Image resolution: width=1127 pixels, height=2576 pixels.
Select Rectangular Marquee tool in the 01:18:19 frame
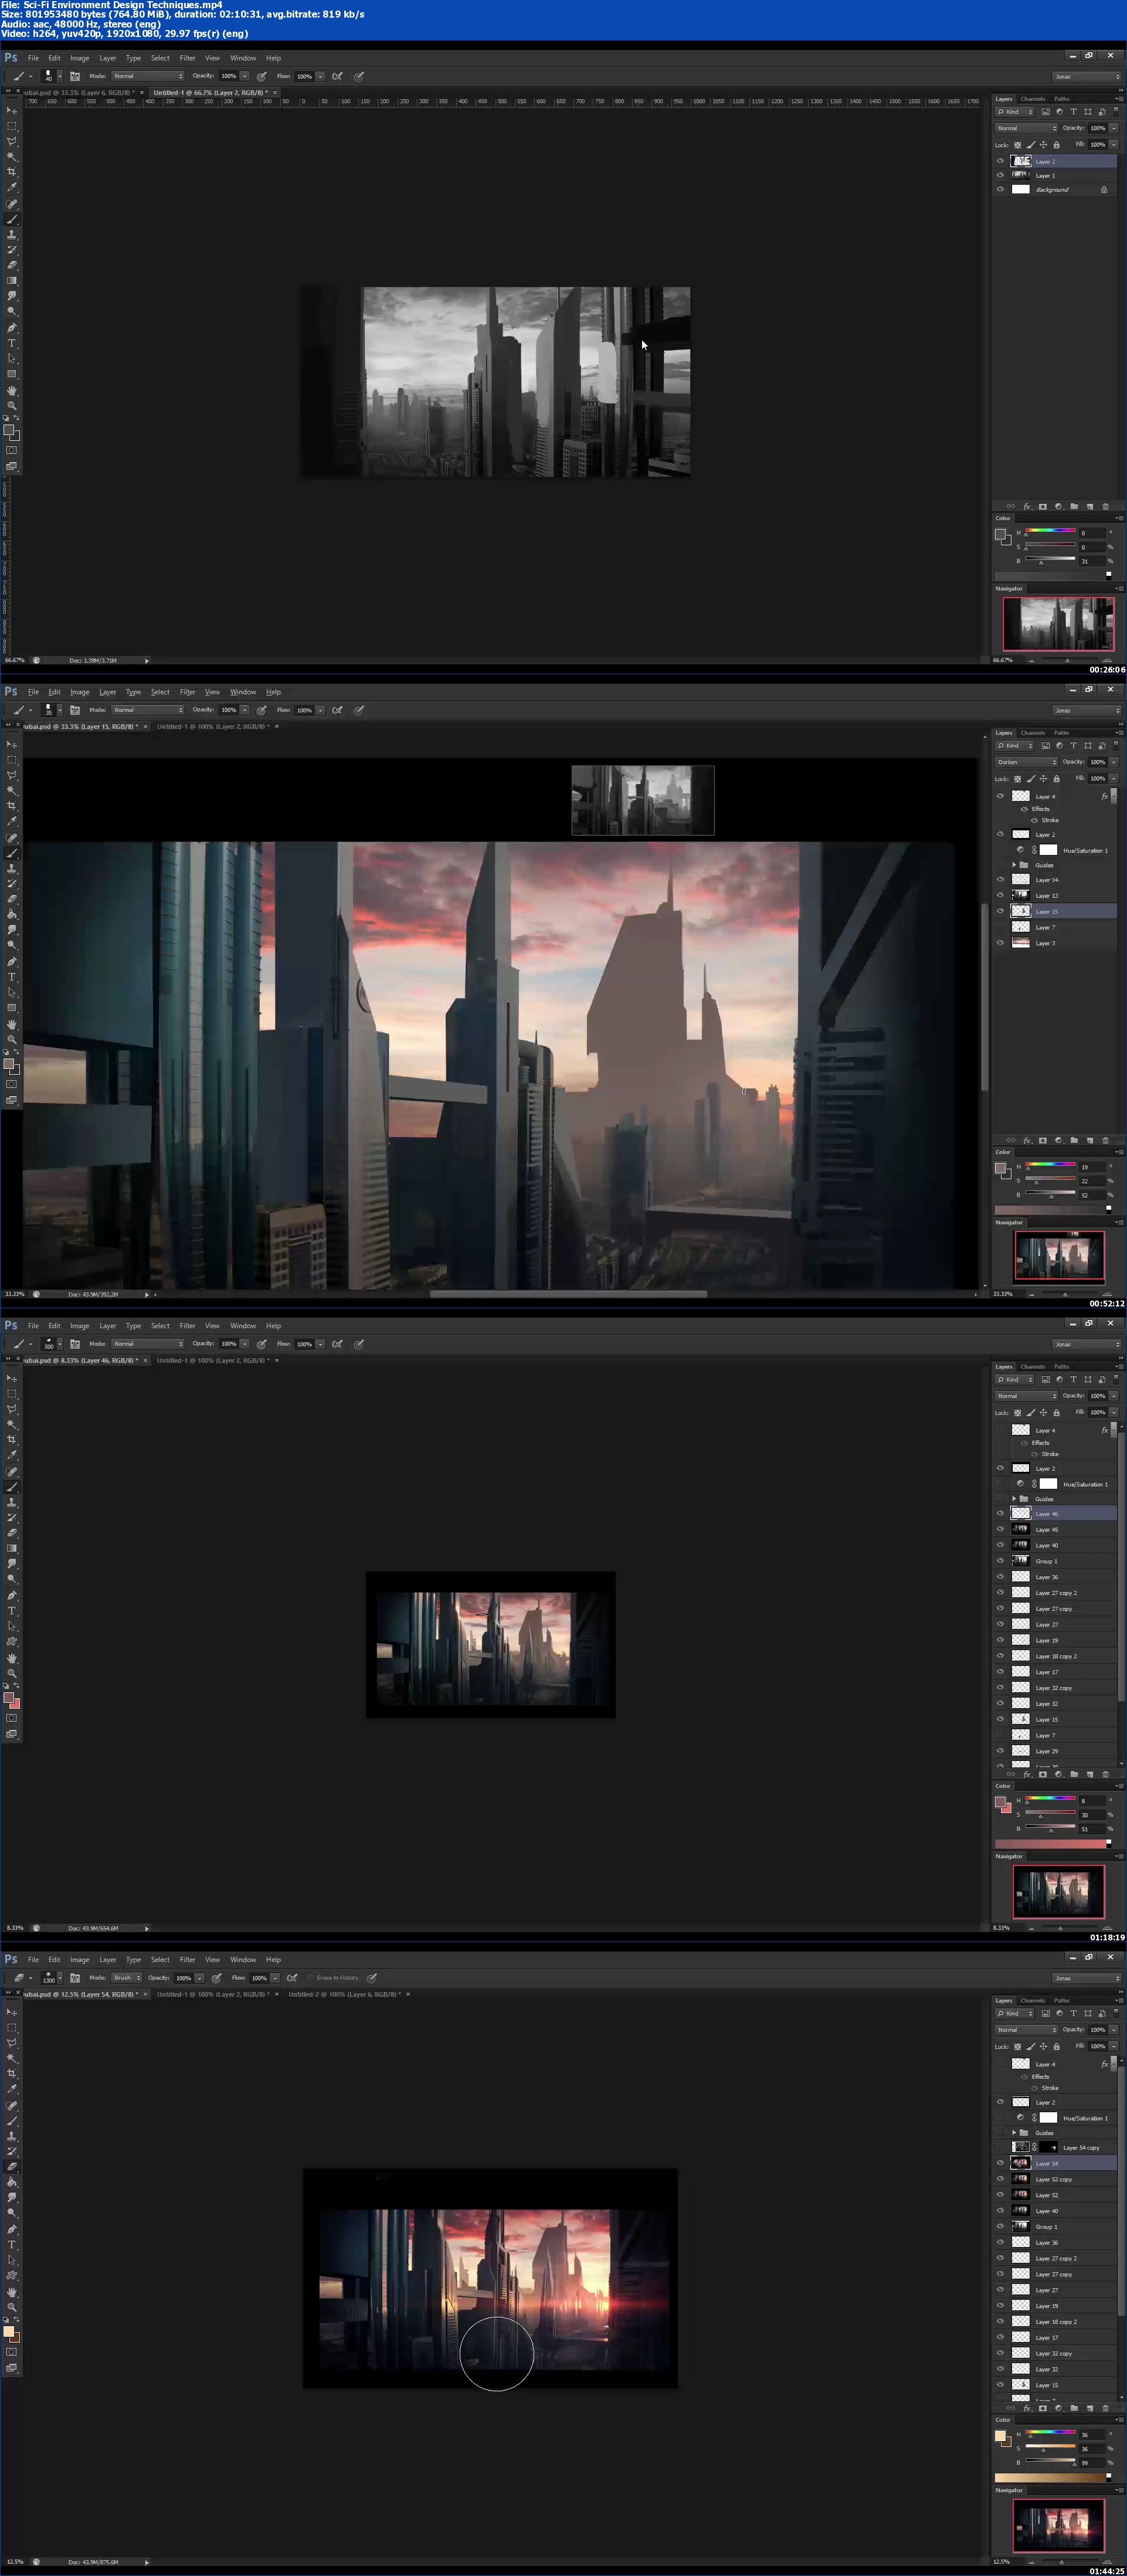pos(12,1393)
